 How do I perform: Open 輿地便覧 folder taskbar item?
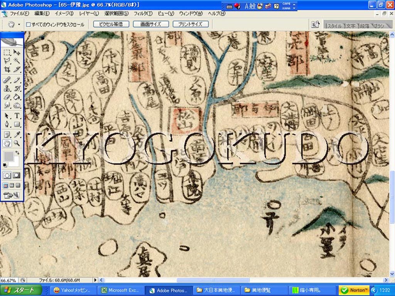265,290
